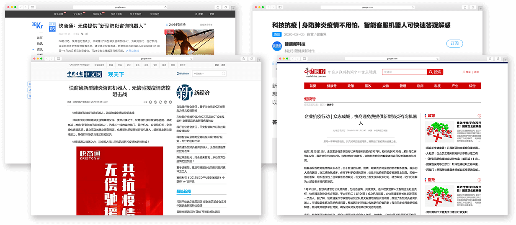Click 关键词 search field on 中国医疗

click(x=405, y=72)
